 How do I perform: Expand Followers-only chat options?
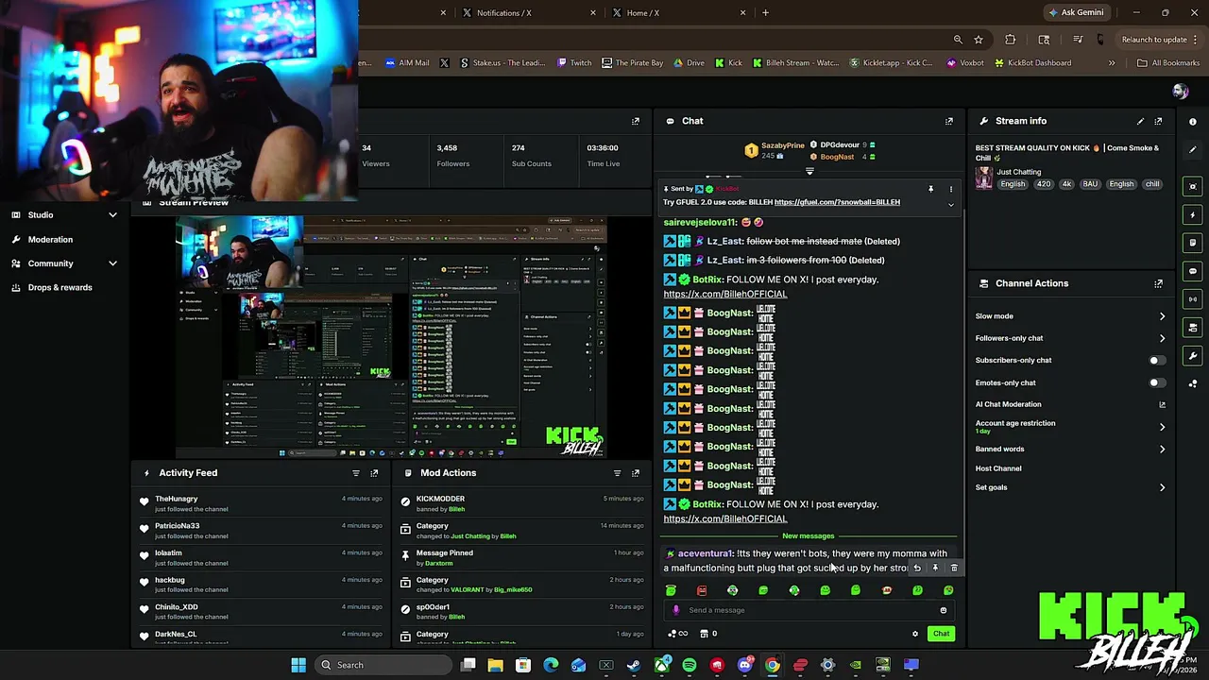click(1162, 338)
